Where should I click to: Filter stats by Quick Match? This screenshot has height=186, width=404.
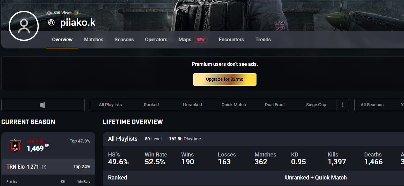click(234, 105)
